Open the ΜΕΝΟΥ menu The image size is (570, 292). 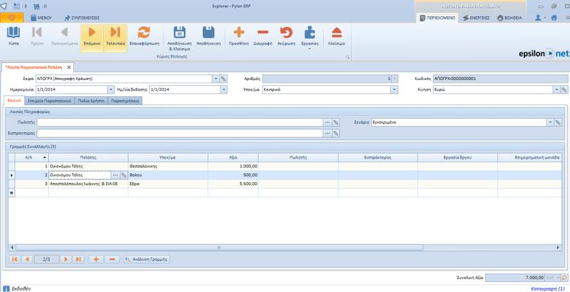coord(41,18)
